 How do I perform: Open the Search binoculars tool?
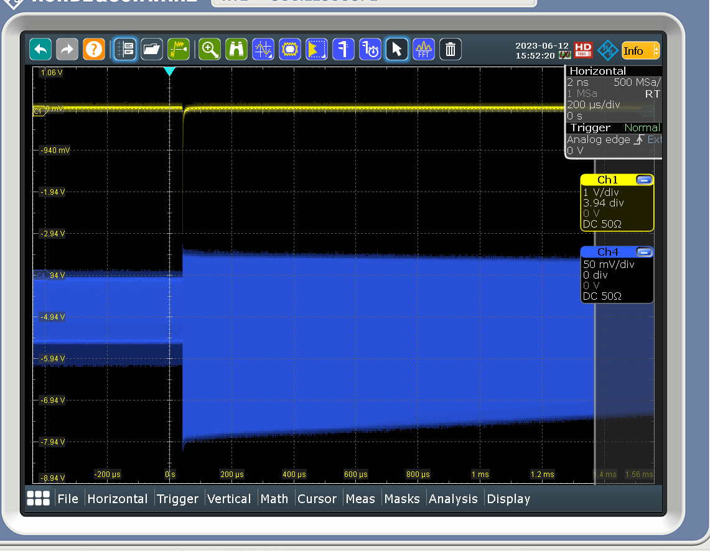tap(236, 49)
